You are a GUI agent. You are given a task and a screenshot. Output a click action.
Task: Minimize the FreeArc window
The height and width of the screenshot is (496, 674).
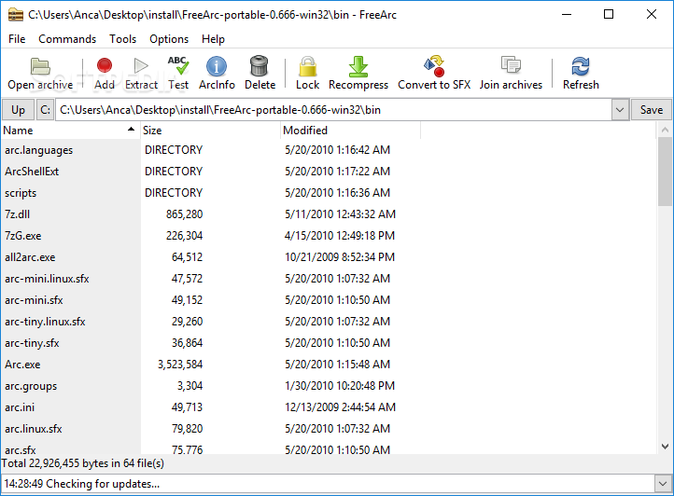[x=567, y=15]
